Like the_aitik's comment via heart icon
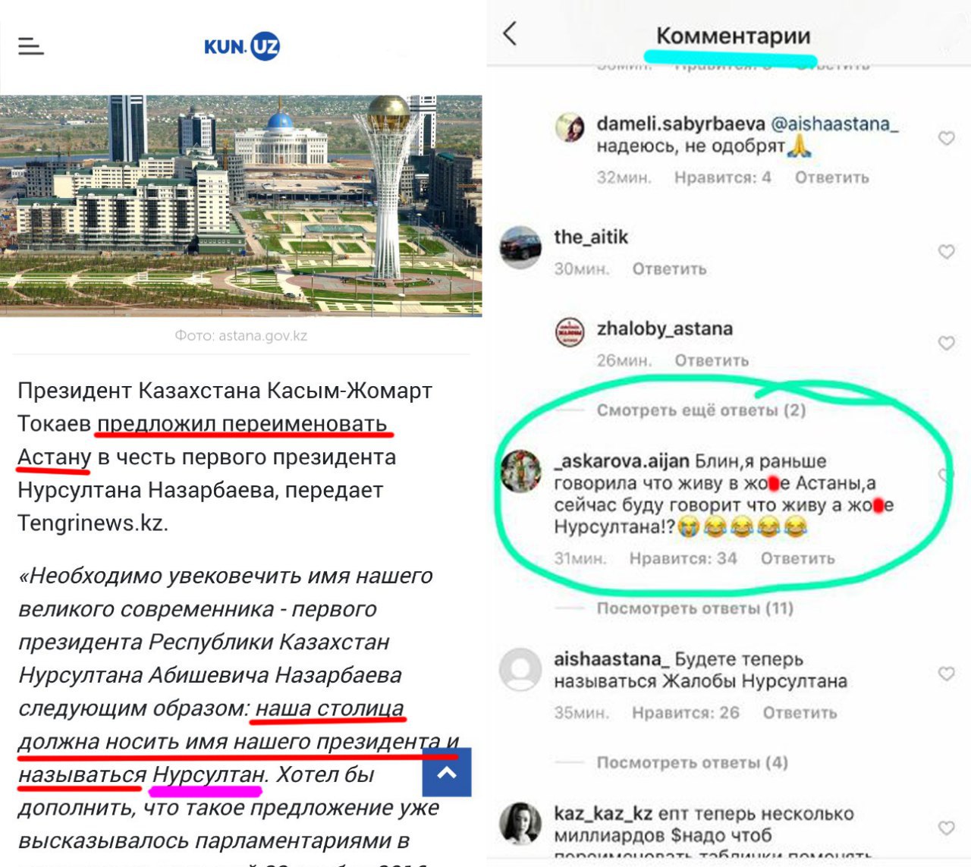Image resolution: width=971 pixels, height=867 pixels. point(946,252)
